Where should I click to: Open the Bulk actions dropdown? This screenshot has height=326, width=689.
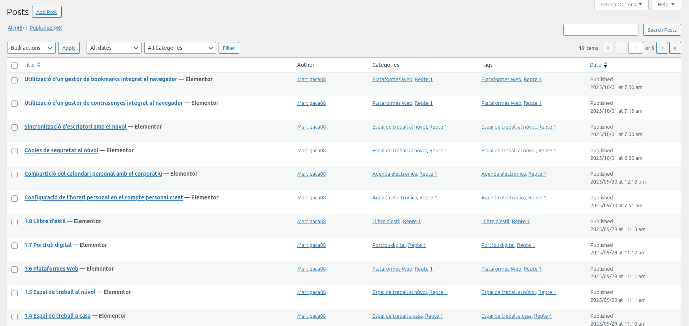pyautogui.click(x=31, y=48)
